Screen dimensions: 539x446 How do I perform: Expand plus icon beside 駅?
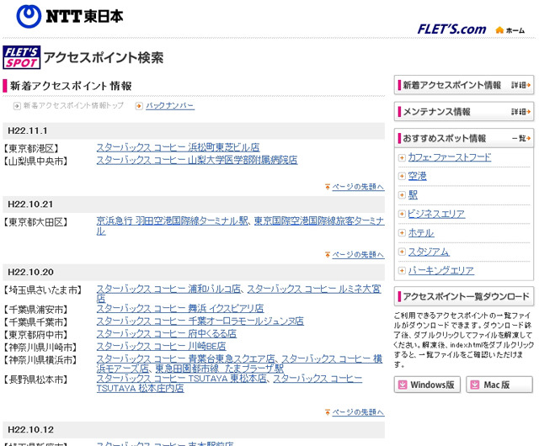402,195
